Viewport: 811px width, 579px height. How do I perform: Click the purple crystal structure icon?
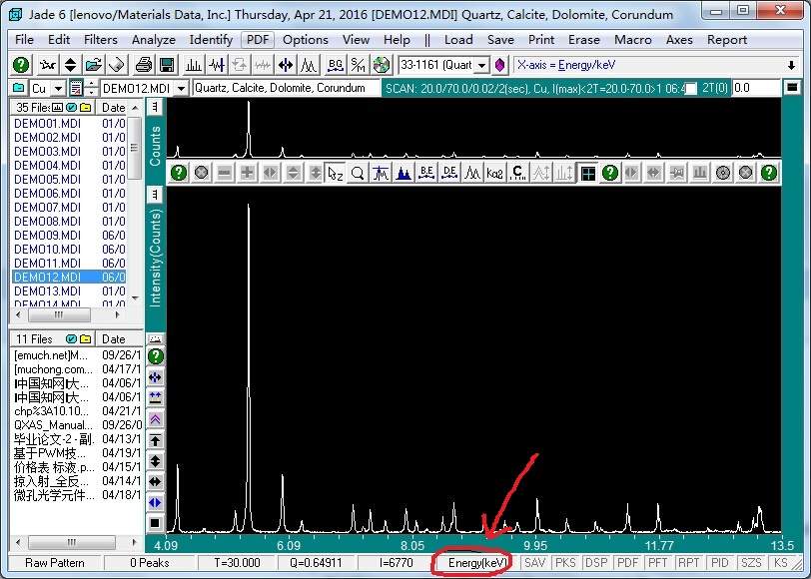tap(499, 65)
